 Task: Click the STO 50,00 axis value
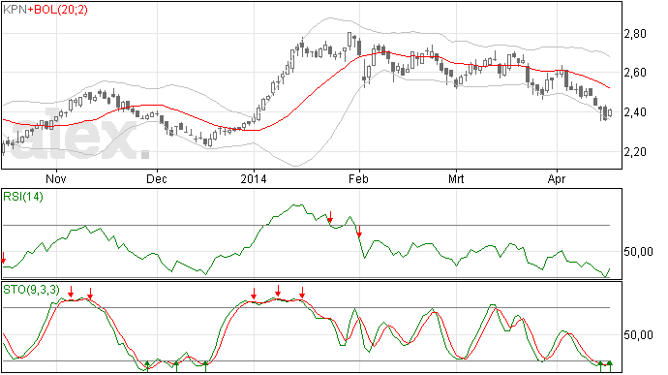click(638, 335)
